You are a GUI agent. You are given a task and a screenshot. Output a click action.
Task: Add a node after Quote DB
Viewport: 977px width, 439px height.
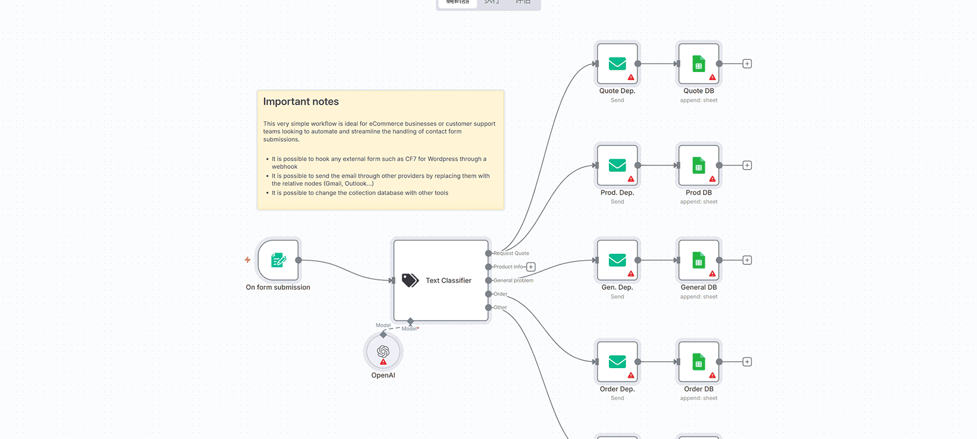747,64
